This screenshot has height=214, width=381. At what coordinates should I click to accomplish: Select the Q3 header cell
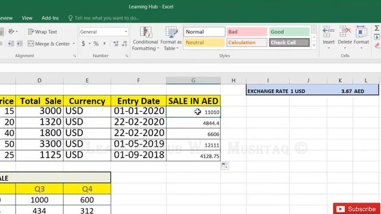tap(39, 189)
